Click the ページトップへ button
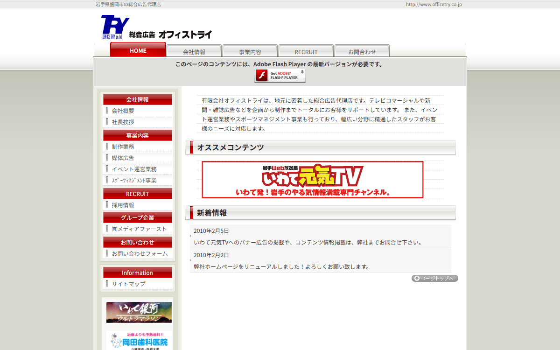560x350 pixels. (435, 278)
